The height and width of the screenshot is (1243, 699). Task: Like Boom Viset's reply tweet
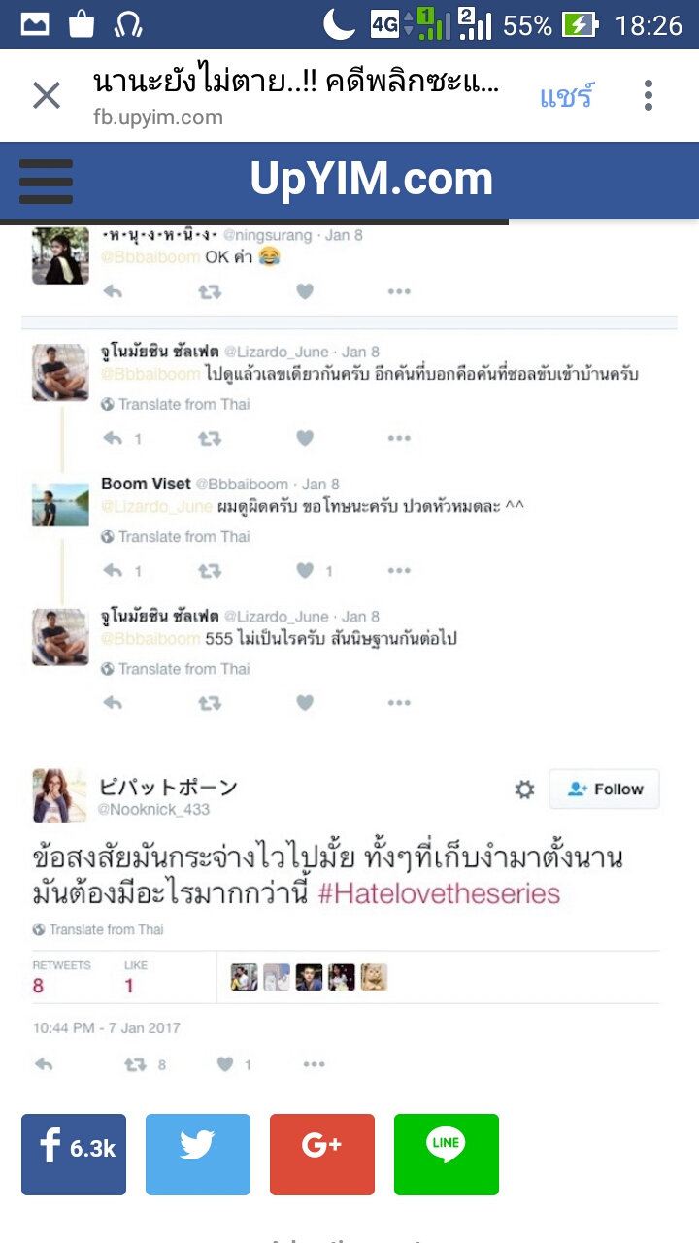[x=305, y=571]
